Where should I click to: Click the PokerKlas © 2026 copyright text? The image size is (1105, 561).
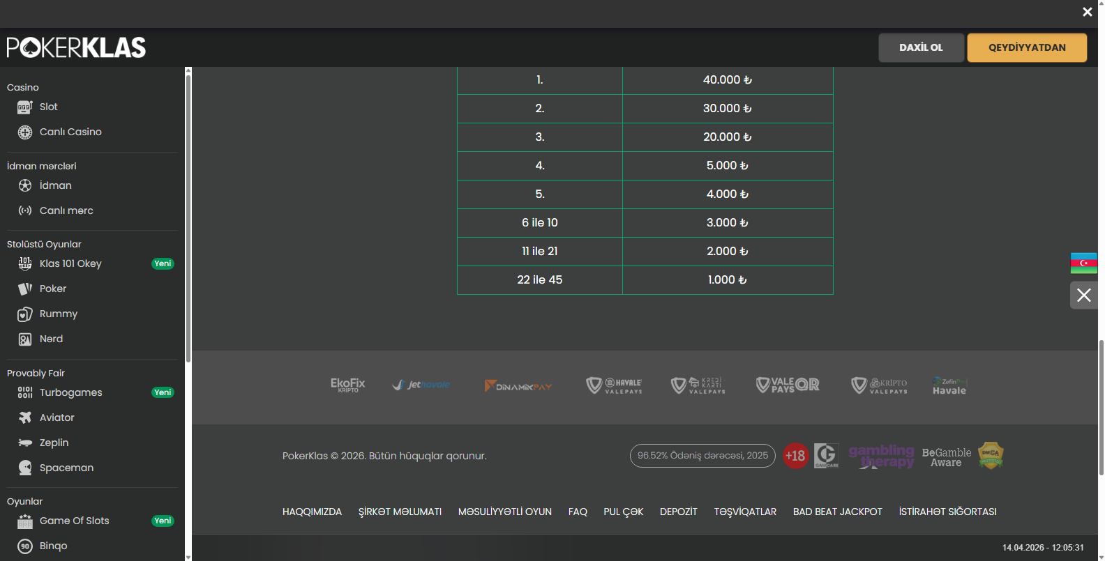[384, 456]
